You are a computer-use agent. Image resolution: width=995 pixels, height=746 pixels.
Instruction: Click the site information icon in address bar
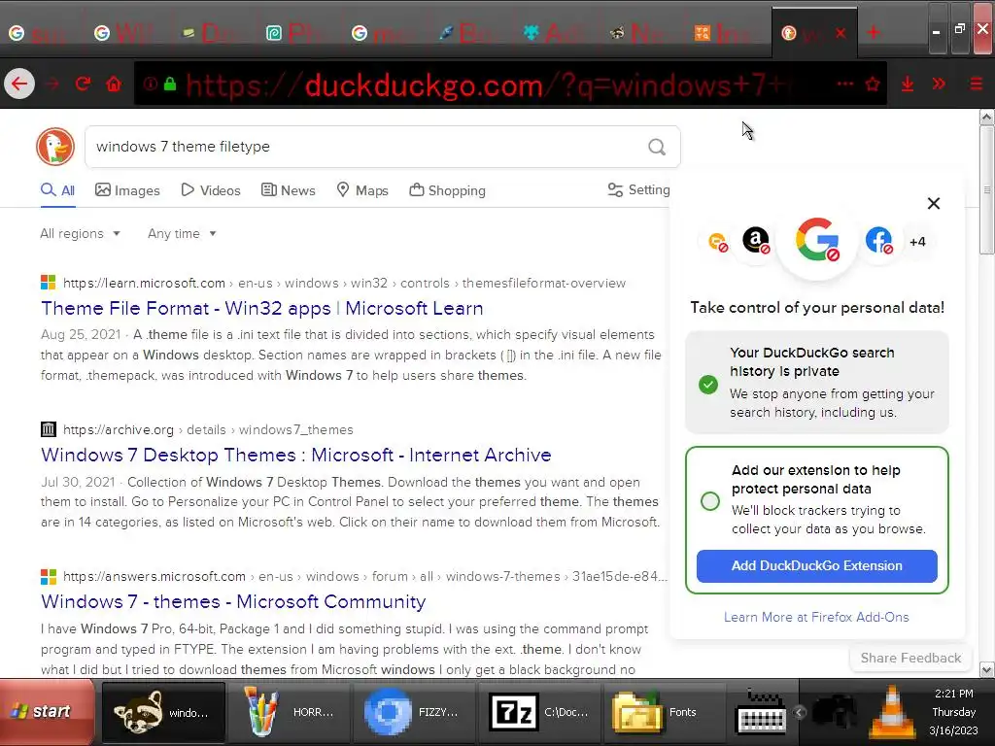click(x=150, y=84)
